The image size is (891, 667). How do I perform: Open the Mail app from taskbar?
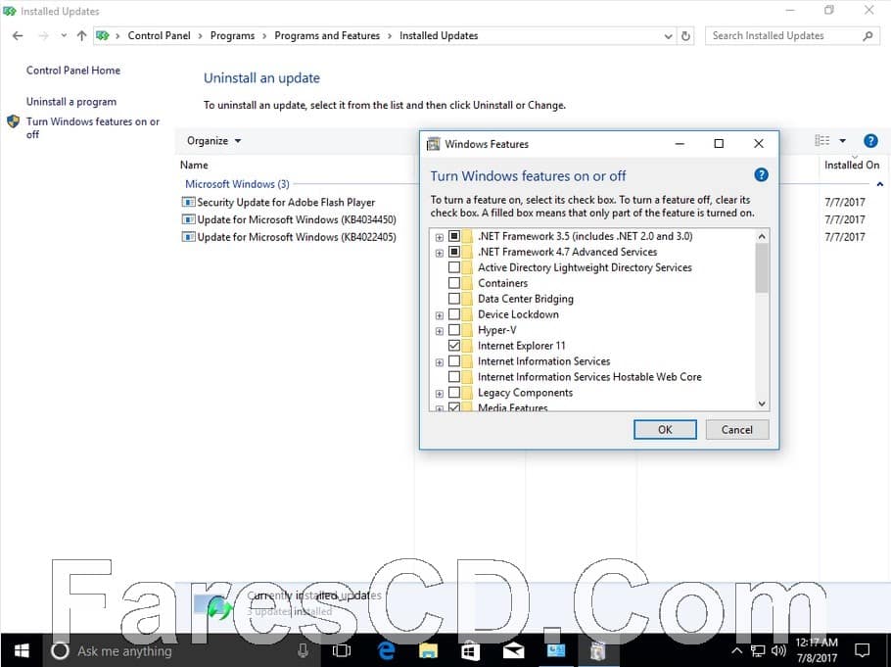(x=513, y=650)
